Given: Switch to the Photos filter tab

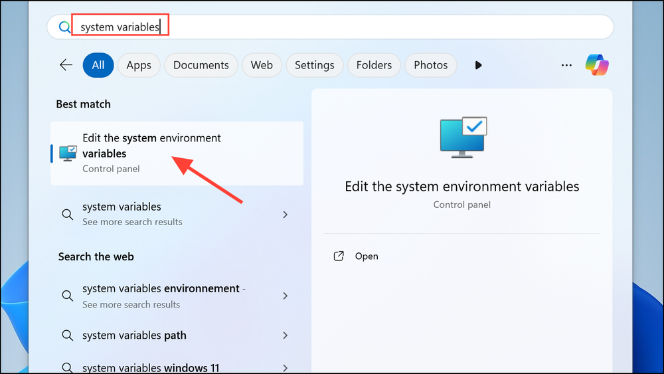Looking at the screenshot, I should pos(430,65).
